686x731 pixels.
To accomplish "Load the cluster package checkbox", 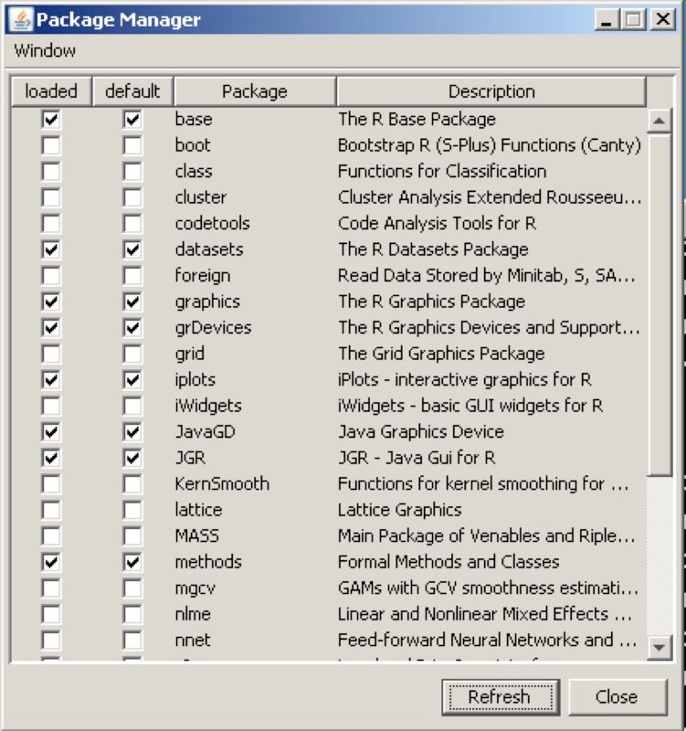I will 51,197.
